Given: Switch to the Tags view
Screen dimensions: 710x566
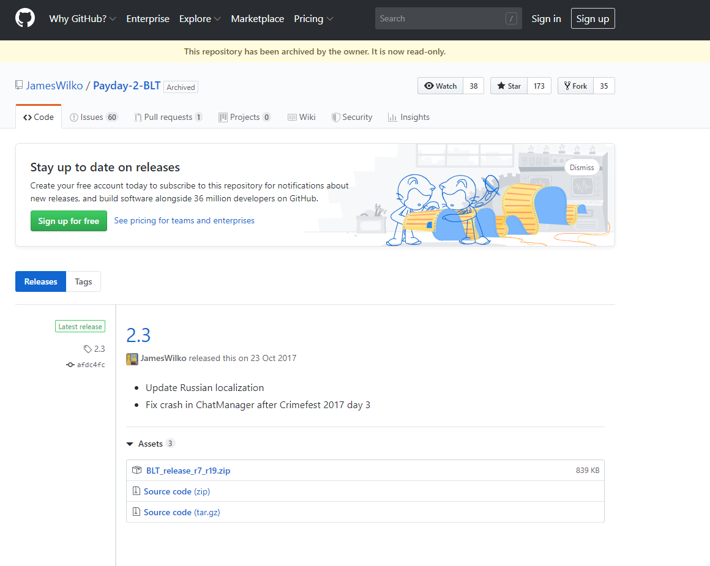Looking at the screenshot, I should (83, 281).
